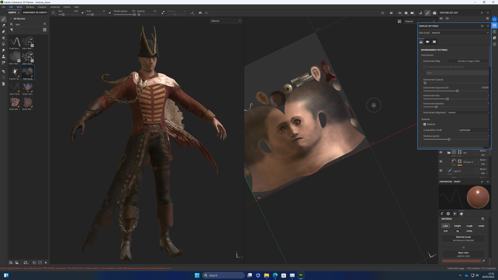498x280 pixels.
Task: Open the View mode Material dropdown
Action: coord(460,33)
